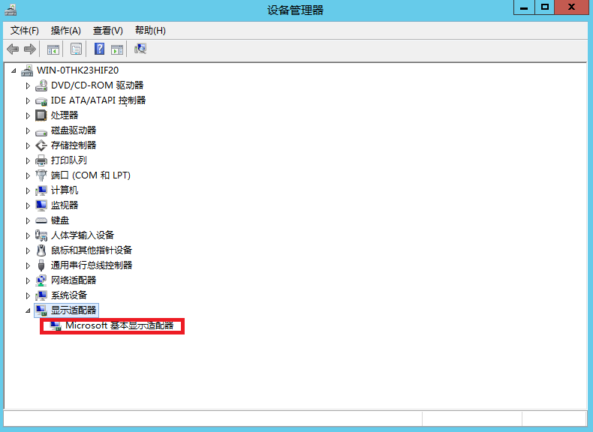
Task: Open the 帮助(H) menu
Action: coord(150,31)
